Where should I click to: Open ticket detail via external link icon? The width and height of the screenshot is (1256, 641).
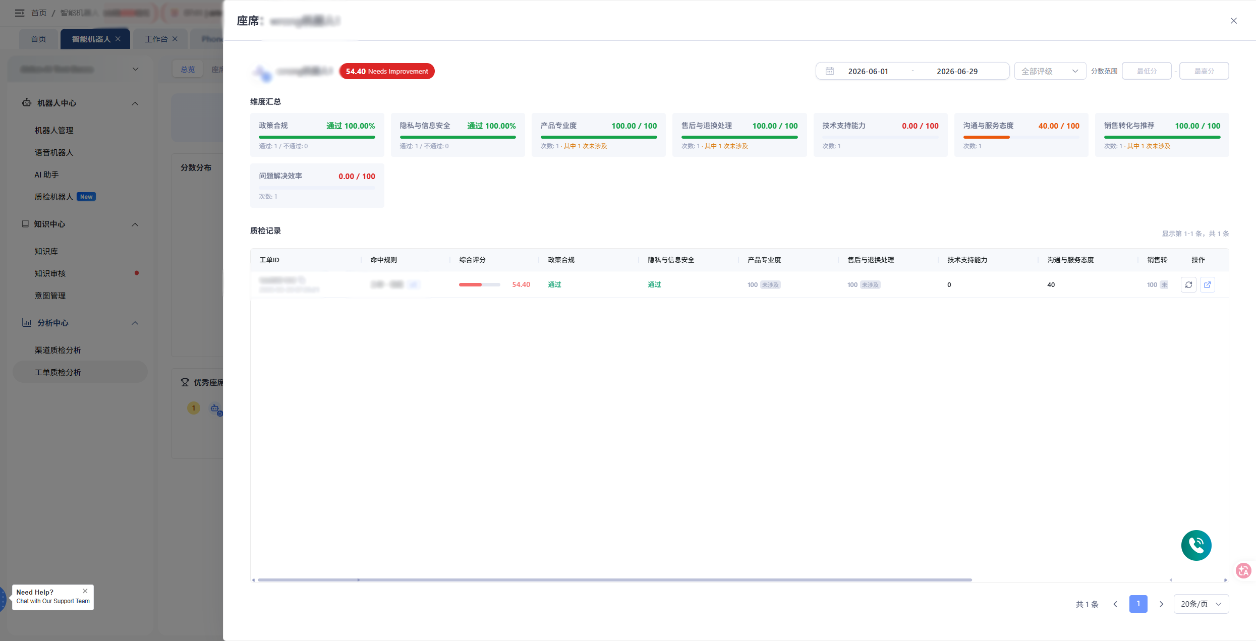pos(1208,285)
